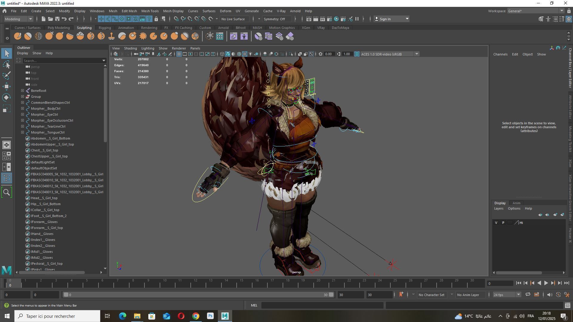
Task: Toggle layer Hi playback P box
Action: pos(503,223)
